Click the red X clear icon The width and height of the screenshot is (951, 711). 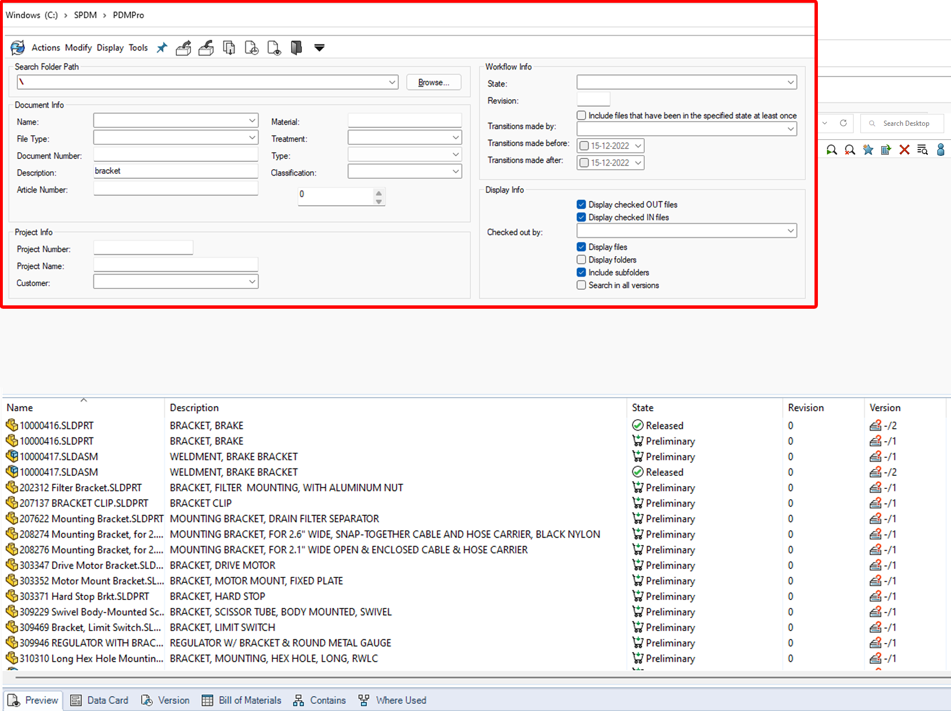click(905, 150)
